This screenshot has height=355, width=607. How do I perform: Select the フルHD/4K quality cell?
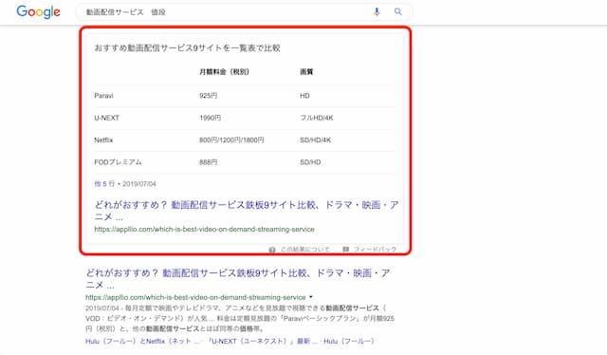point(317,118)
